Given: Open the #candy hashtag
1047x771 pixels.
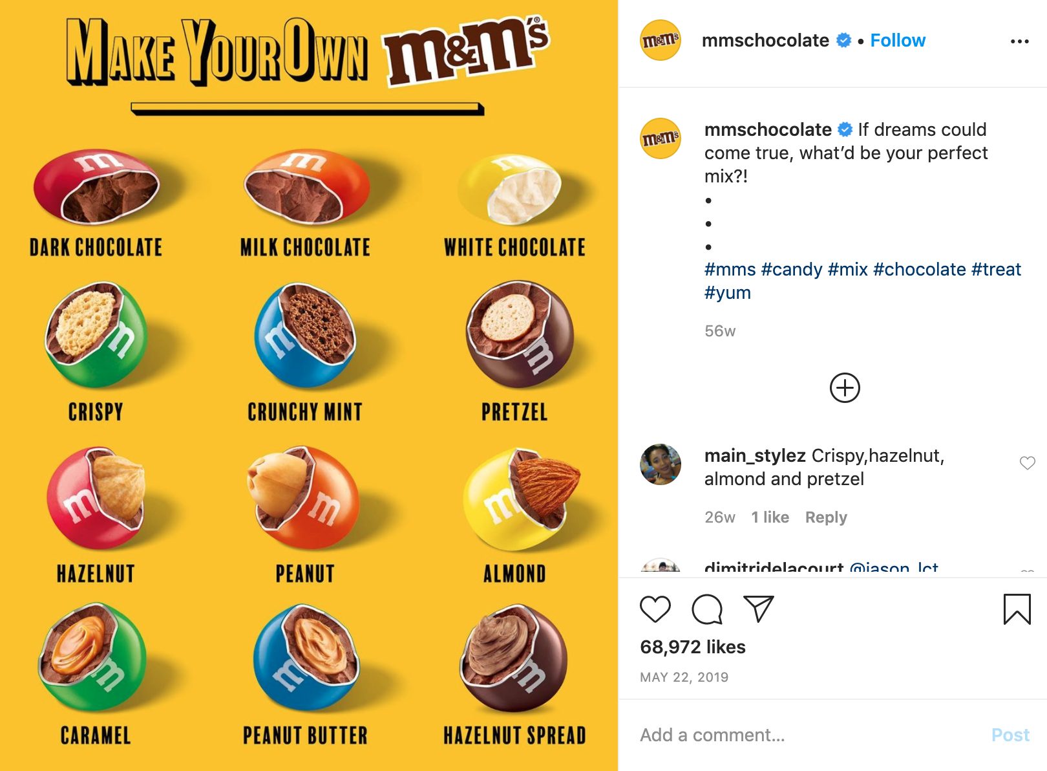Looking at the screenshot, I should (x=791, y=269).
